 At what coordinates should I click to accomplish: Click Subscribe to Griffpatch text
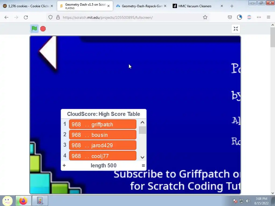click(x=172, y=174)
